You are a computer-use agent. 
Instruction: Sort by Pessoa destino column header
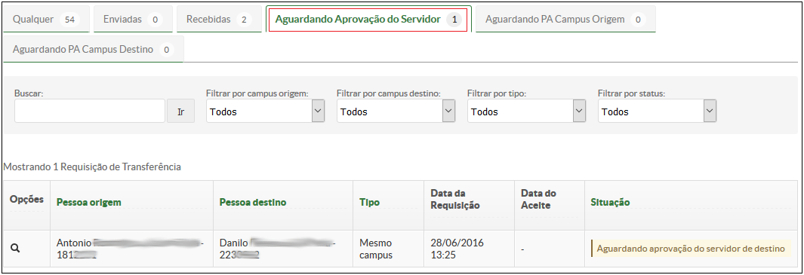click(x=253, y=202)
